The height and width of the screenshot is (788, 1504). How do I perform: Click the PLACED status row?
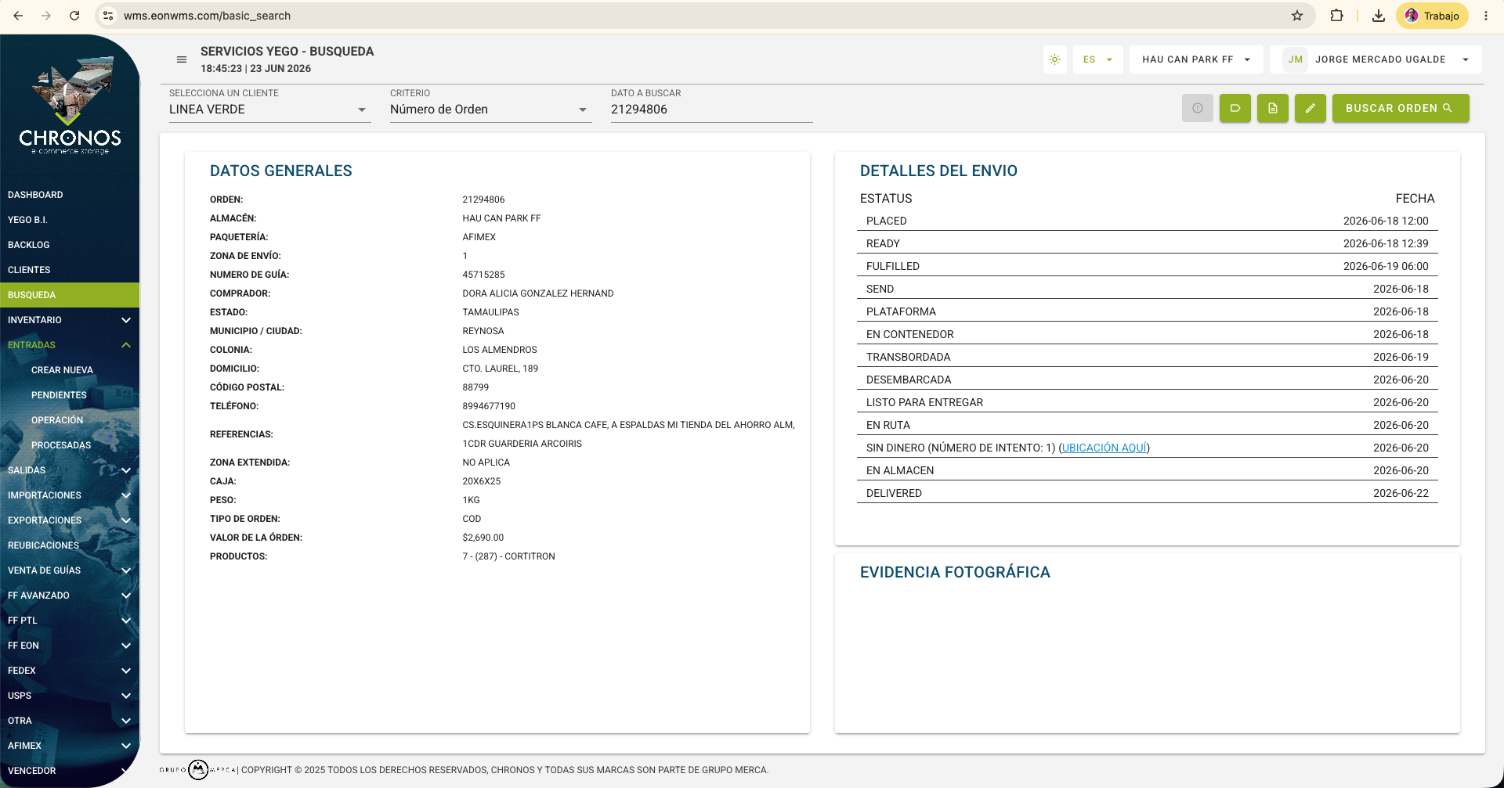(x=1147, y=221)
